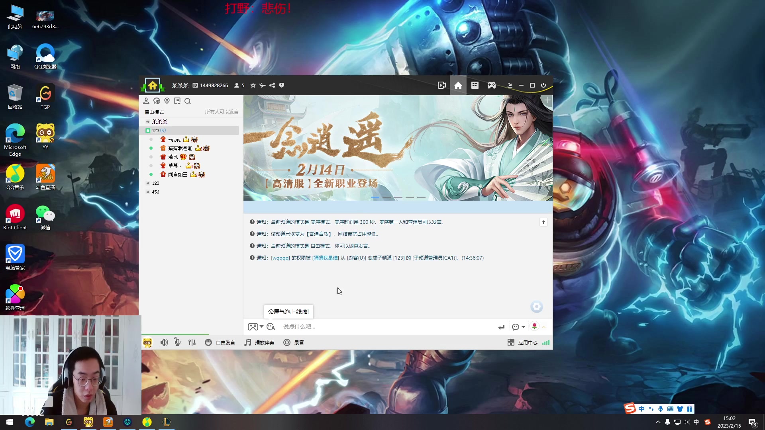Toggle the microphone icon
The image size is (765, 430).
pos(177,342)
